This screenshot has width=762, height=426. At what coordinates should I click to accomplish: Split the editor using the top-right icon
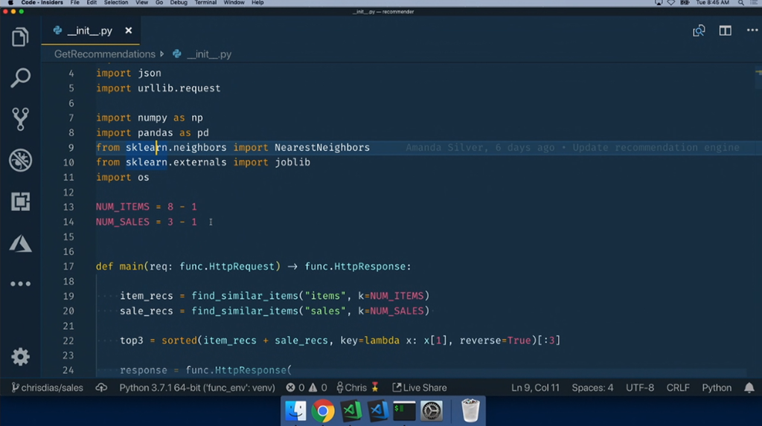pyautogui.click(x=725, y=30)
